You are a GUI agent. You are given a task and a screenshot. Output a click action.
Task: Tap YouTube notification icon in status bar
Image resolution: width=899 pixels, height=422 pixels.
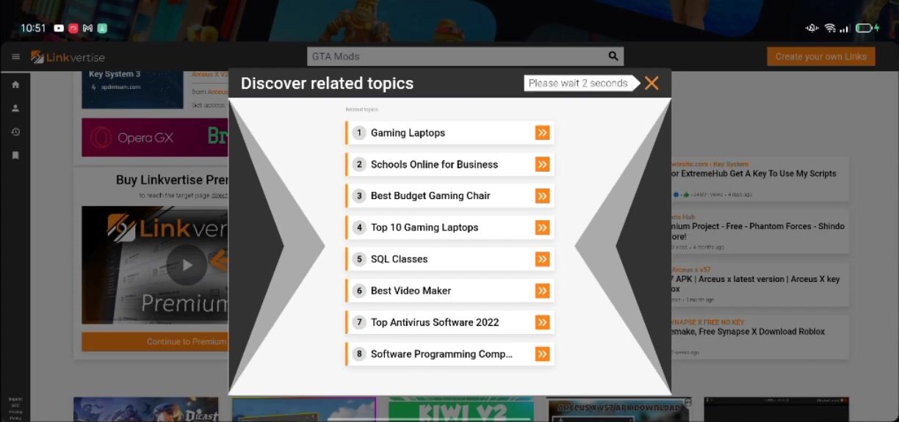coord(59,29)
